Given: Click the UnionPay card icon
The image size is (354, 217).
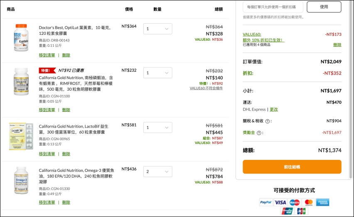Looking at the screenshot, I should click(x=287, y=211).
